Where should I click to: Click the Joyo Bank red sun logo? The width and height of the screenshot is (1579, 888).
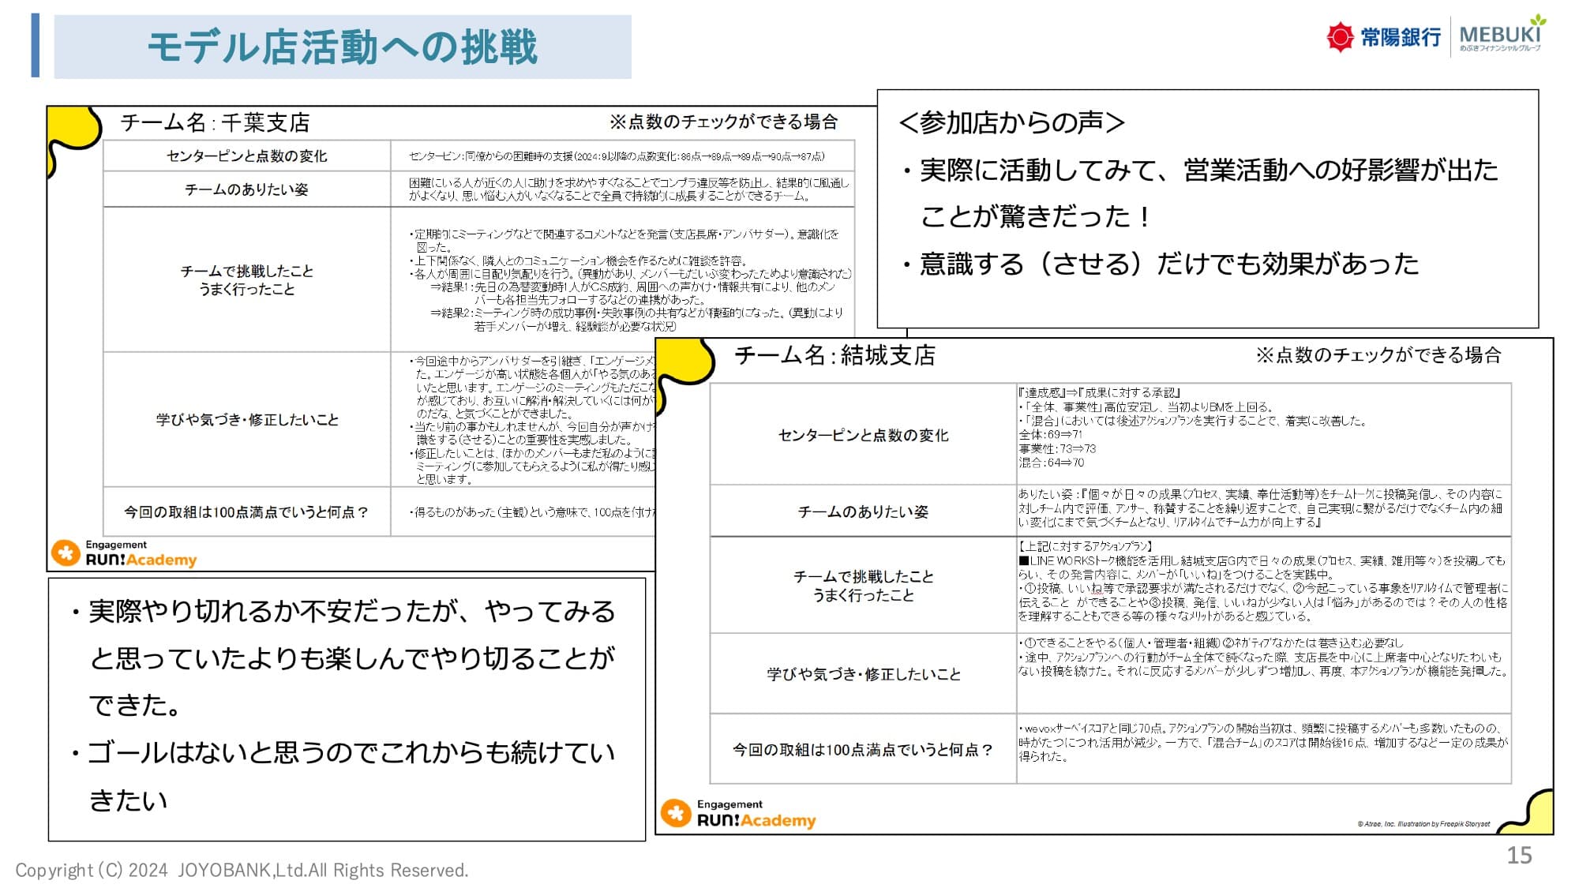pyautogui.click(x=1340, y=37)
